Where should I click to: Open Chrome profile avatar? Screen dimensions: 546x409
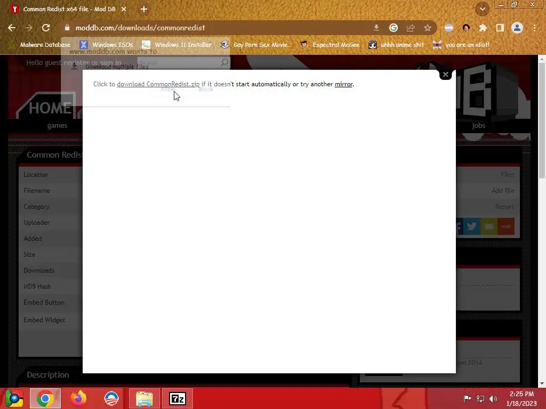tap(517, 28)
